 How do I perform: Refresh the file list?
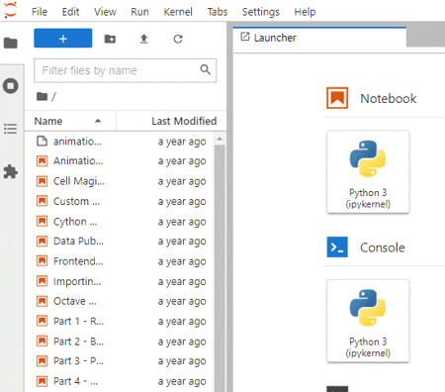(178, 39)
